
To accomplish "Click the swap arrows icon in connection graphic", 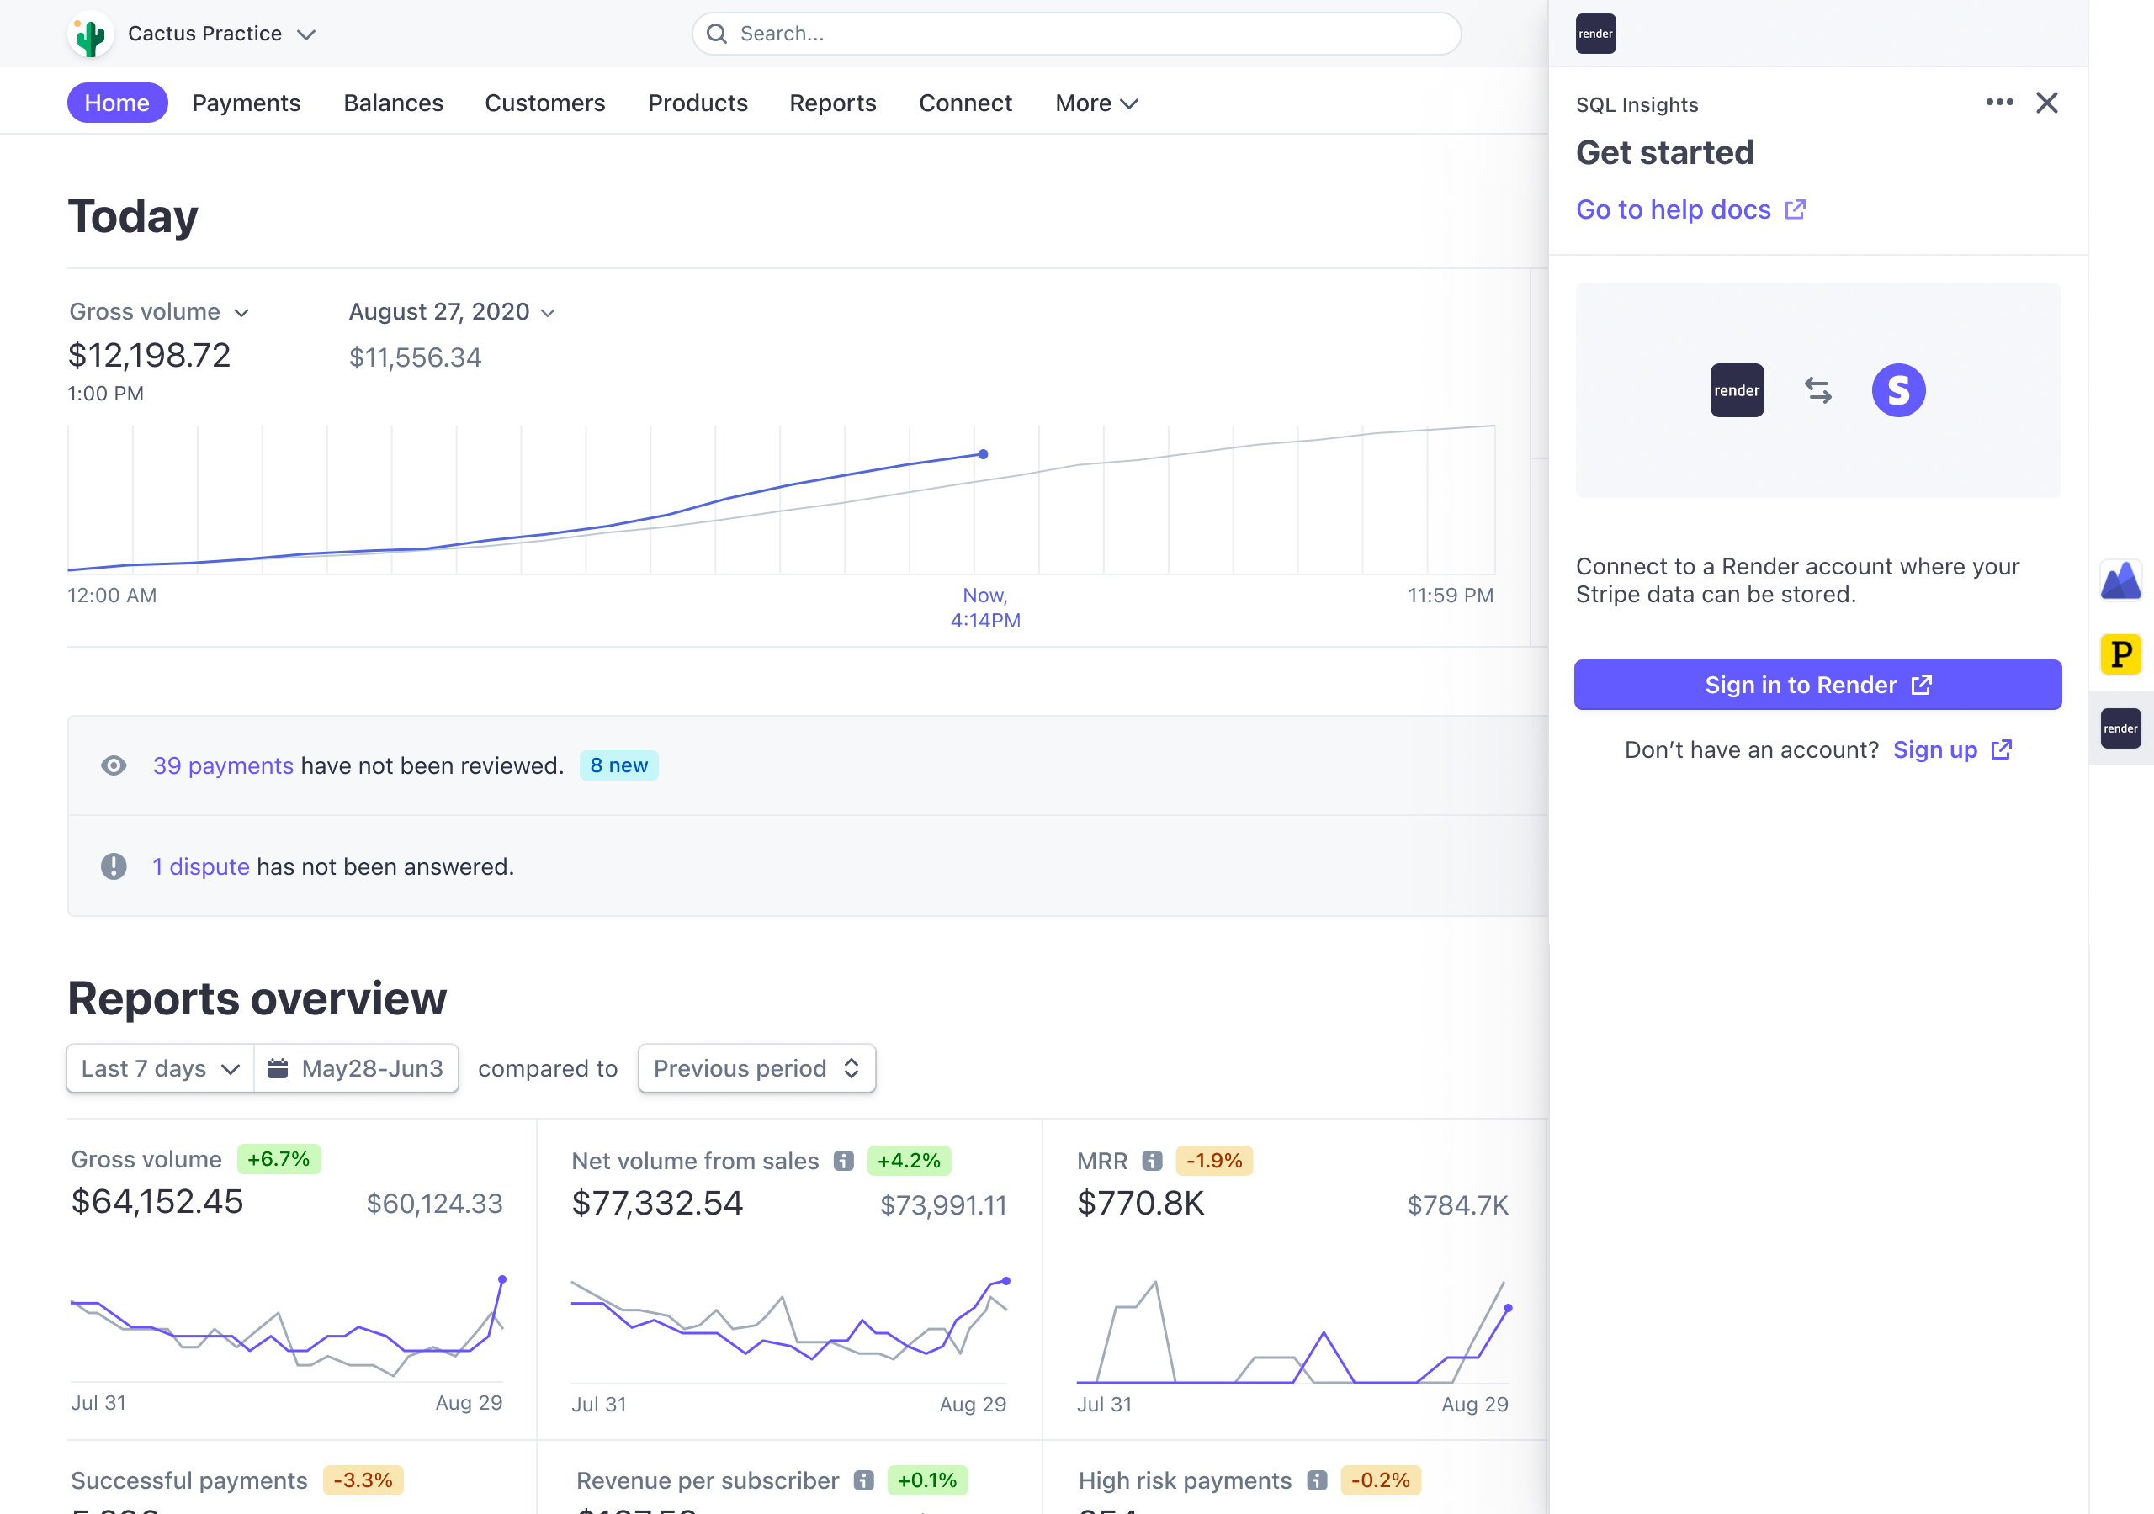I will point(1818,390).
